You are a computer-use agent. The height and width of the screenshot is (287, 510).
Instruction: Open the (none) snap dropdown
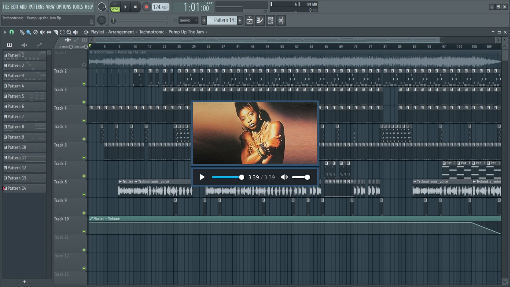point(188,20)
